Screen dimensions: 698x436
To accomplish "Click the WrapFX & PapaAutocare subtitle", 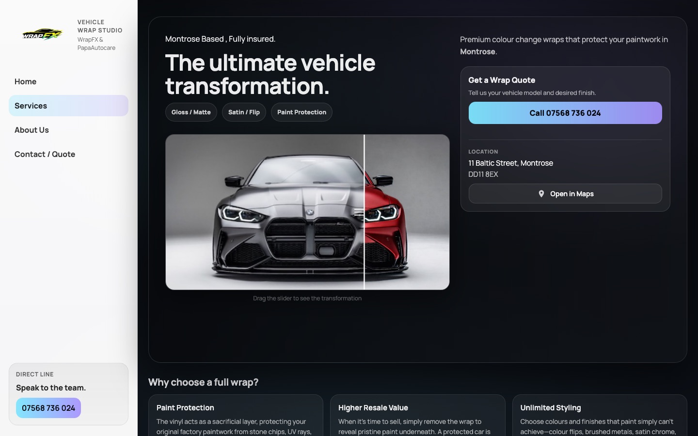I will pyautogui.click(x=96, y=44).
